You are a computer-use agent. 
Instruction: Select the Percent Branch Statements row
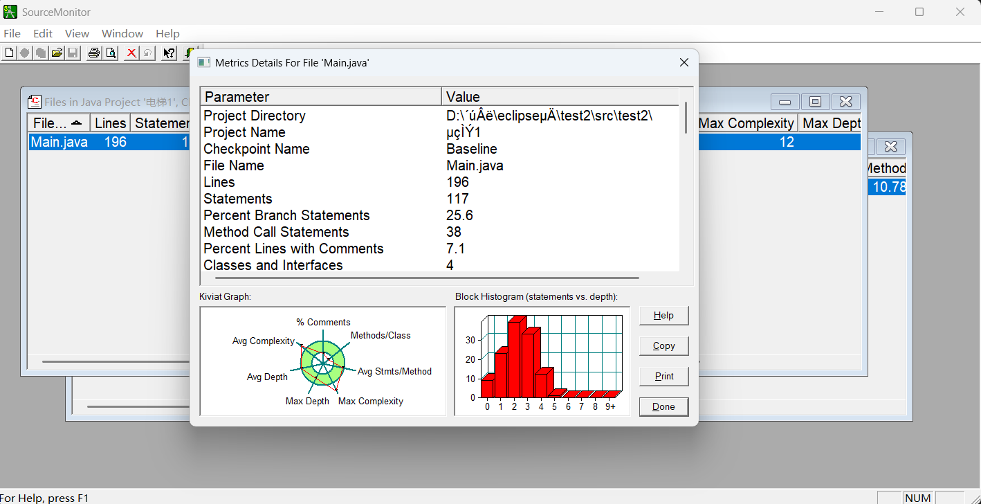(x=439, y=215)
